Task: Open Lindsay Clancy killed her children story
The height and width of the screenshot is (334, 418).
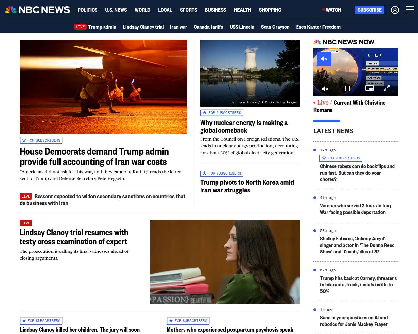Action: pyautogui.click(x=80, y=330)
